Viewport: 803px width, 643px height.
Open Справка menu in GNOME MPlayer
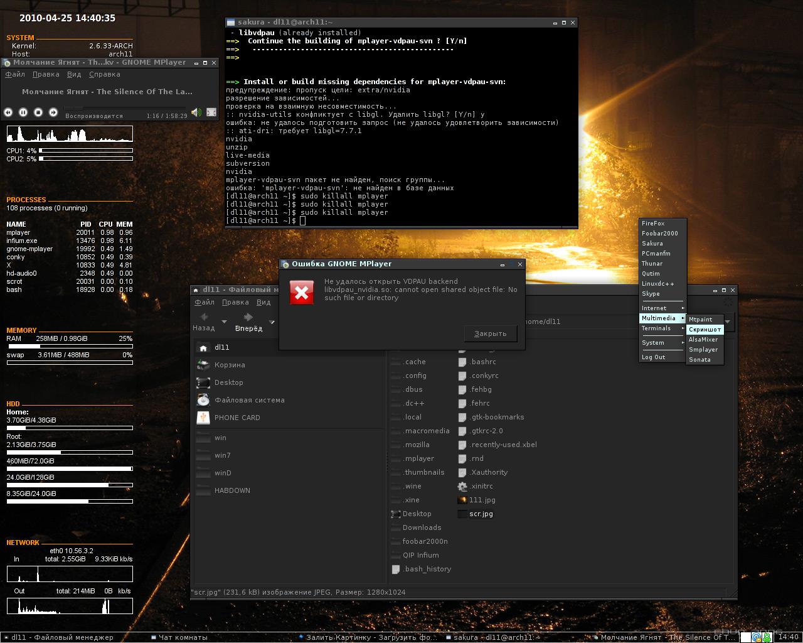click(x=105, y=74)
